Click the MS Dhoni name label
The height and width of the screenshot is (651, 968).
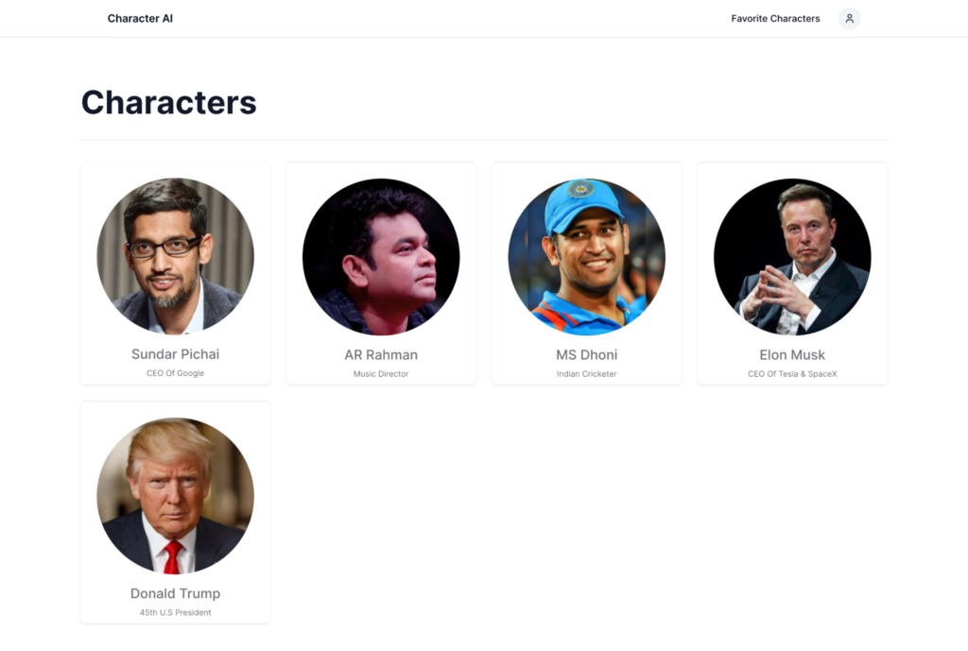(586, 355)
